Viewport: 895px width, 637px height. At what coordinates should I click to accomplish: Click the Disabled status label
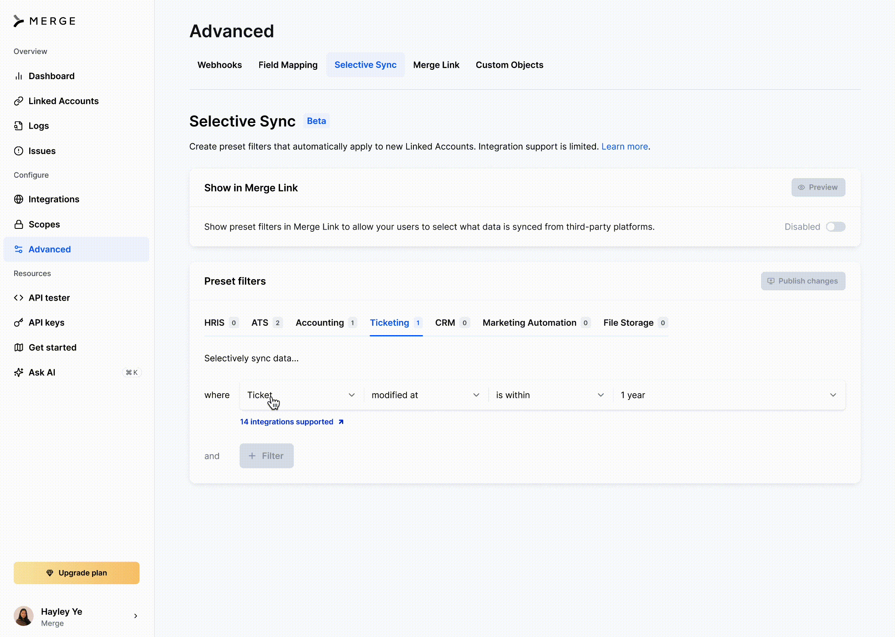[x=802, y=227]
